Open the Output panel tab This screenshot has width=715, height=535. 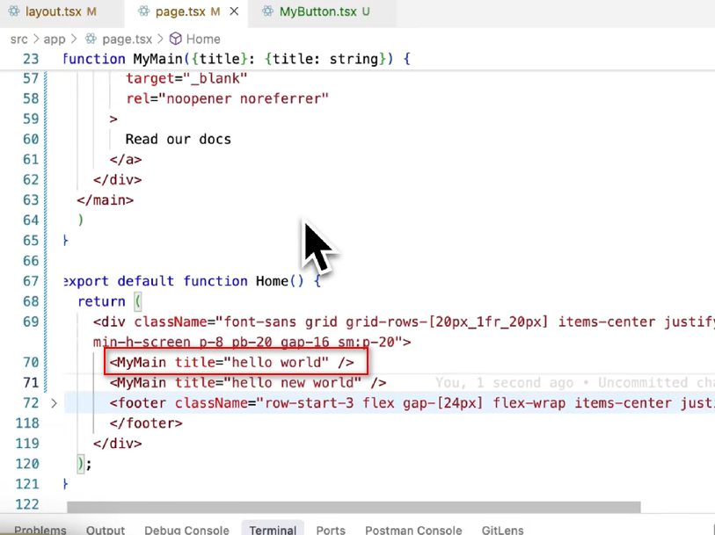106,530
